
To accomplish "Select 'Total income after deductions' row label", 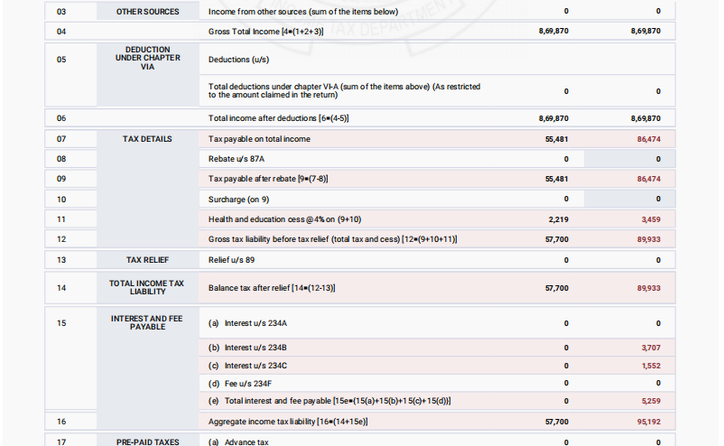I will coord(278,118).
